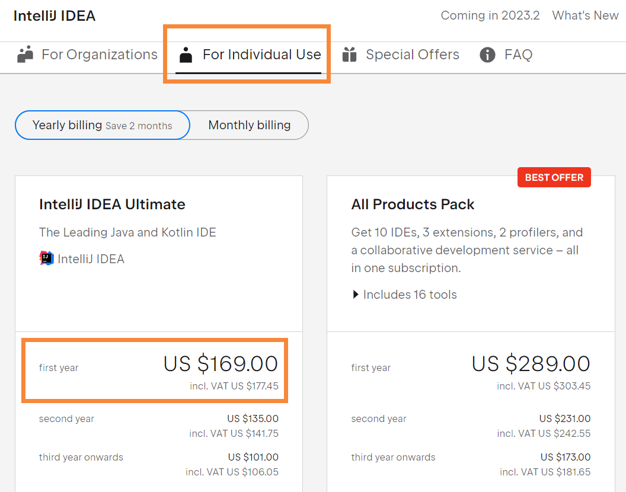The width and height of the screenshot is (626, 492).
Task: Switch to Monthly billing
Action: [x=250, y=125]
